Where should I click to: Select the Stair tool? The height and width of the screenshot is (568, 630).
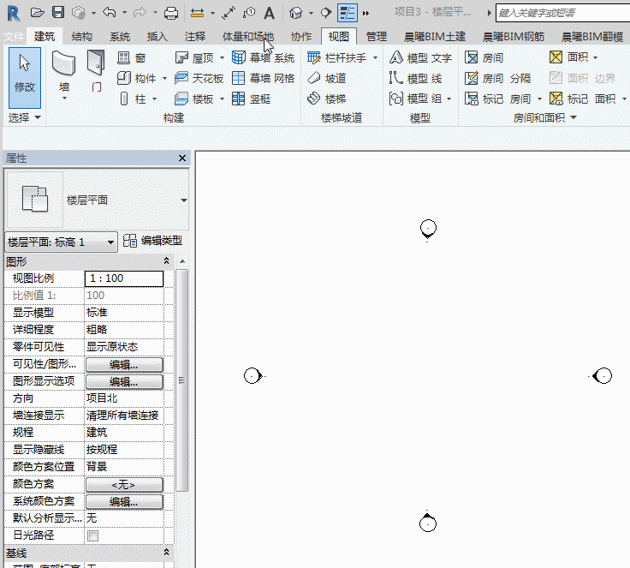(327, 99)
